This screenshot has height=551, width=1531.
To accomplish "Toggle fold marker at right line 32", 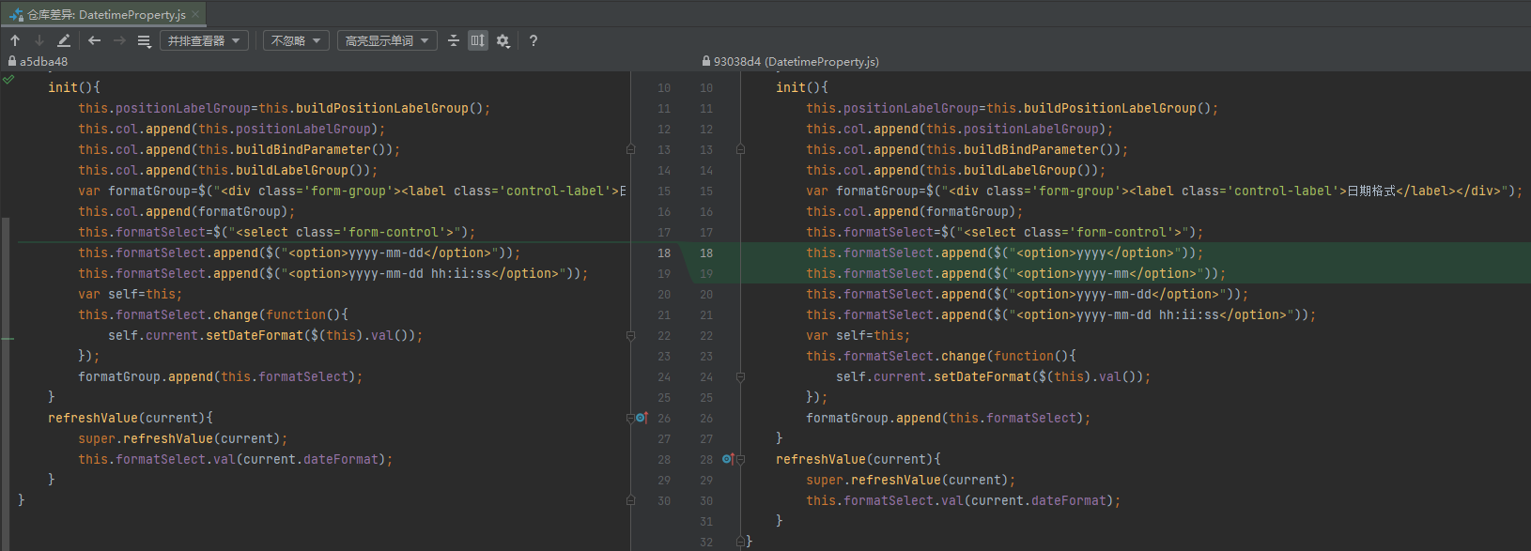I will (x=740, y=542).
